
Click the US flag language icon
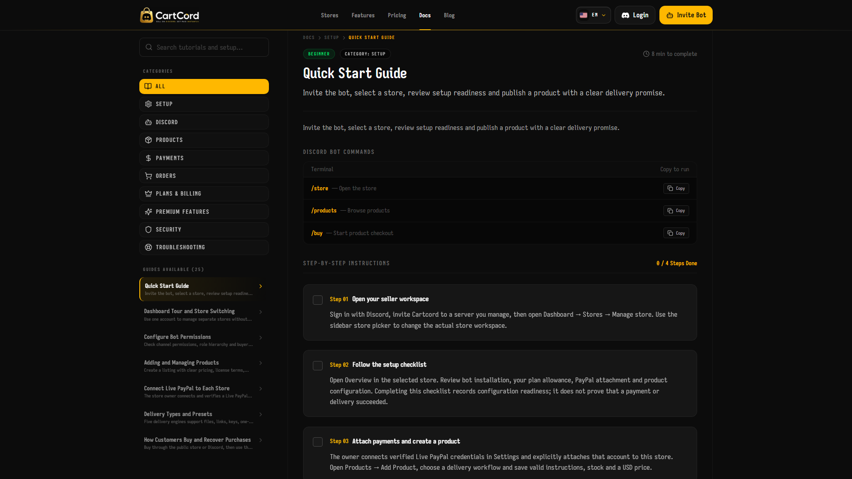pos(584,15)
